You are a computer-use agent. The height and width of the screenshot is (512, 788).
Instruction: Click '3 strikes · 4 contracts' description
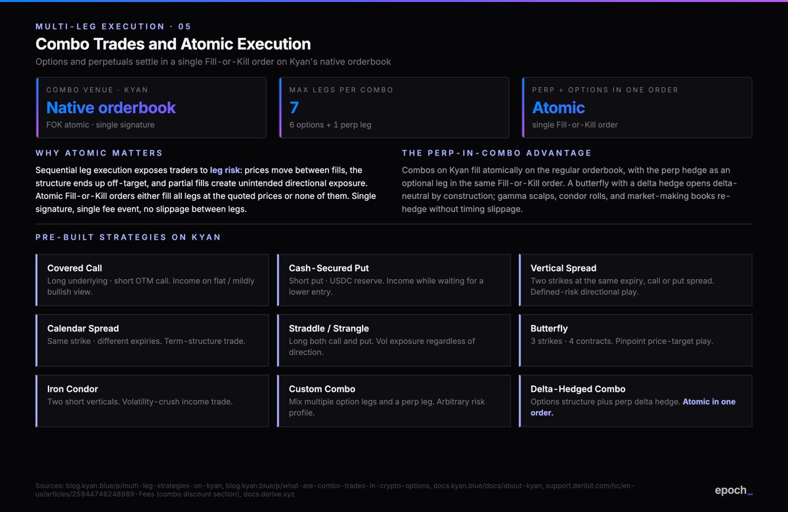621,341
